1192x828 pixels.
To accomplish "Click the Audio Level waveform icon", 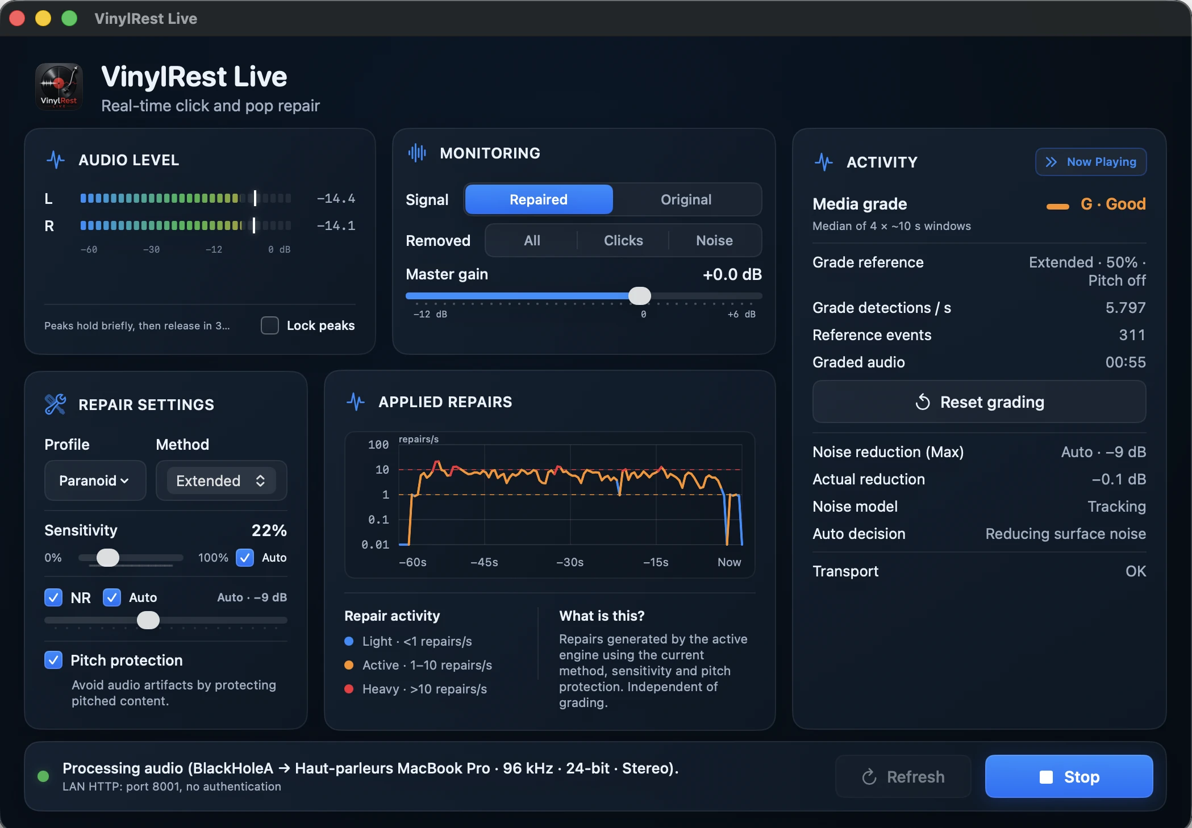I will 55,160.
